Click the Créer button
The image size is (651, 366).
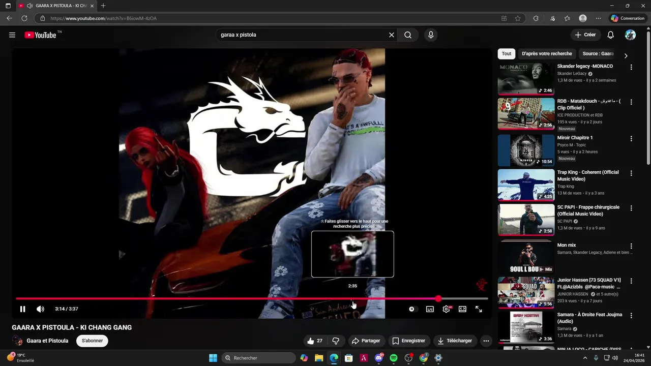click(x=585, y=35)
